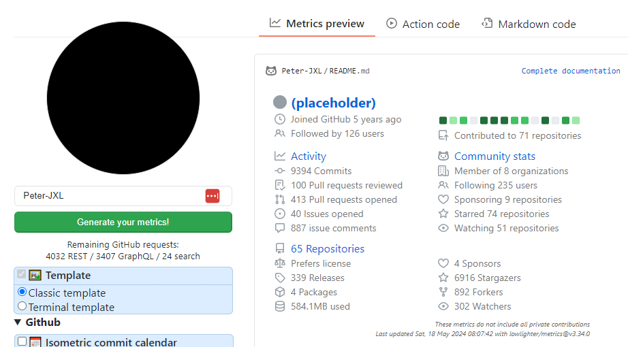Open the 65 Repositories heading
The image size is (628, 347).
[x=328, y=249]
